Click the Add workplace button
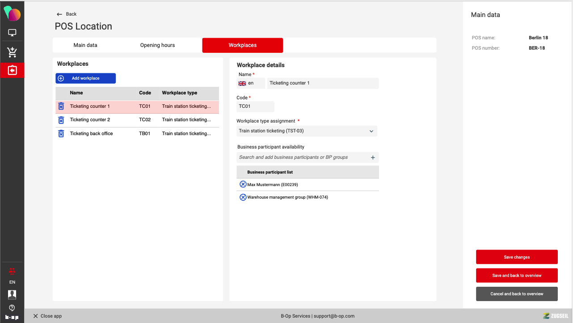 (85, 78)
